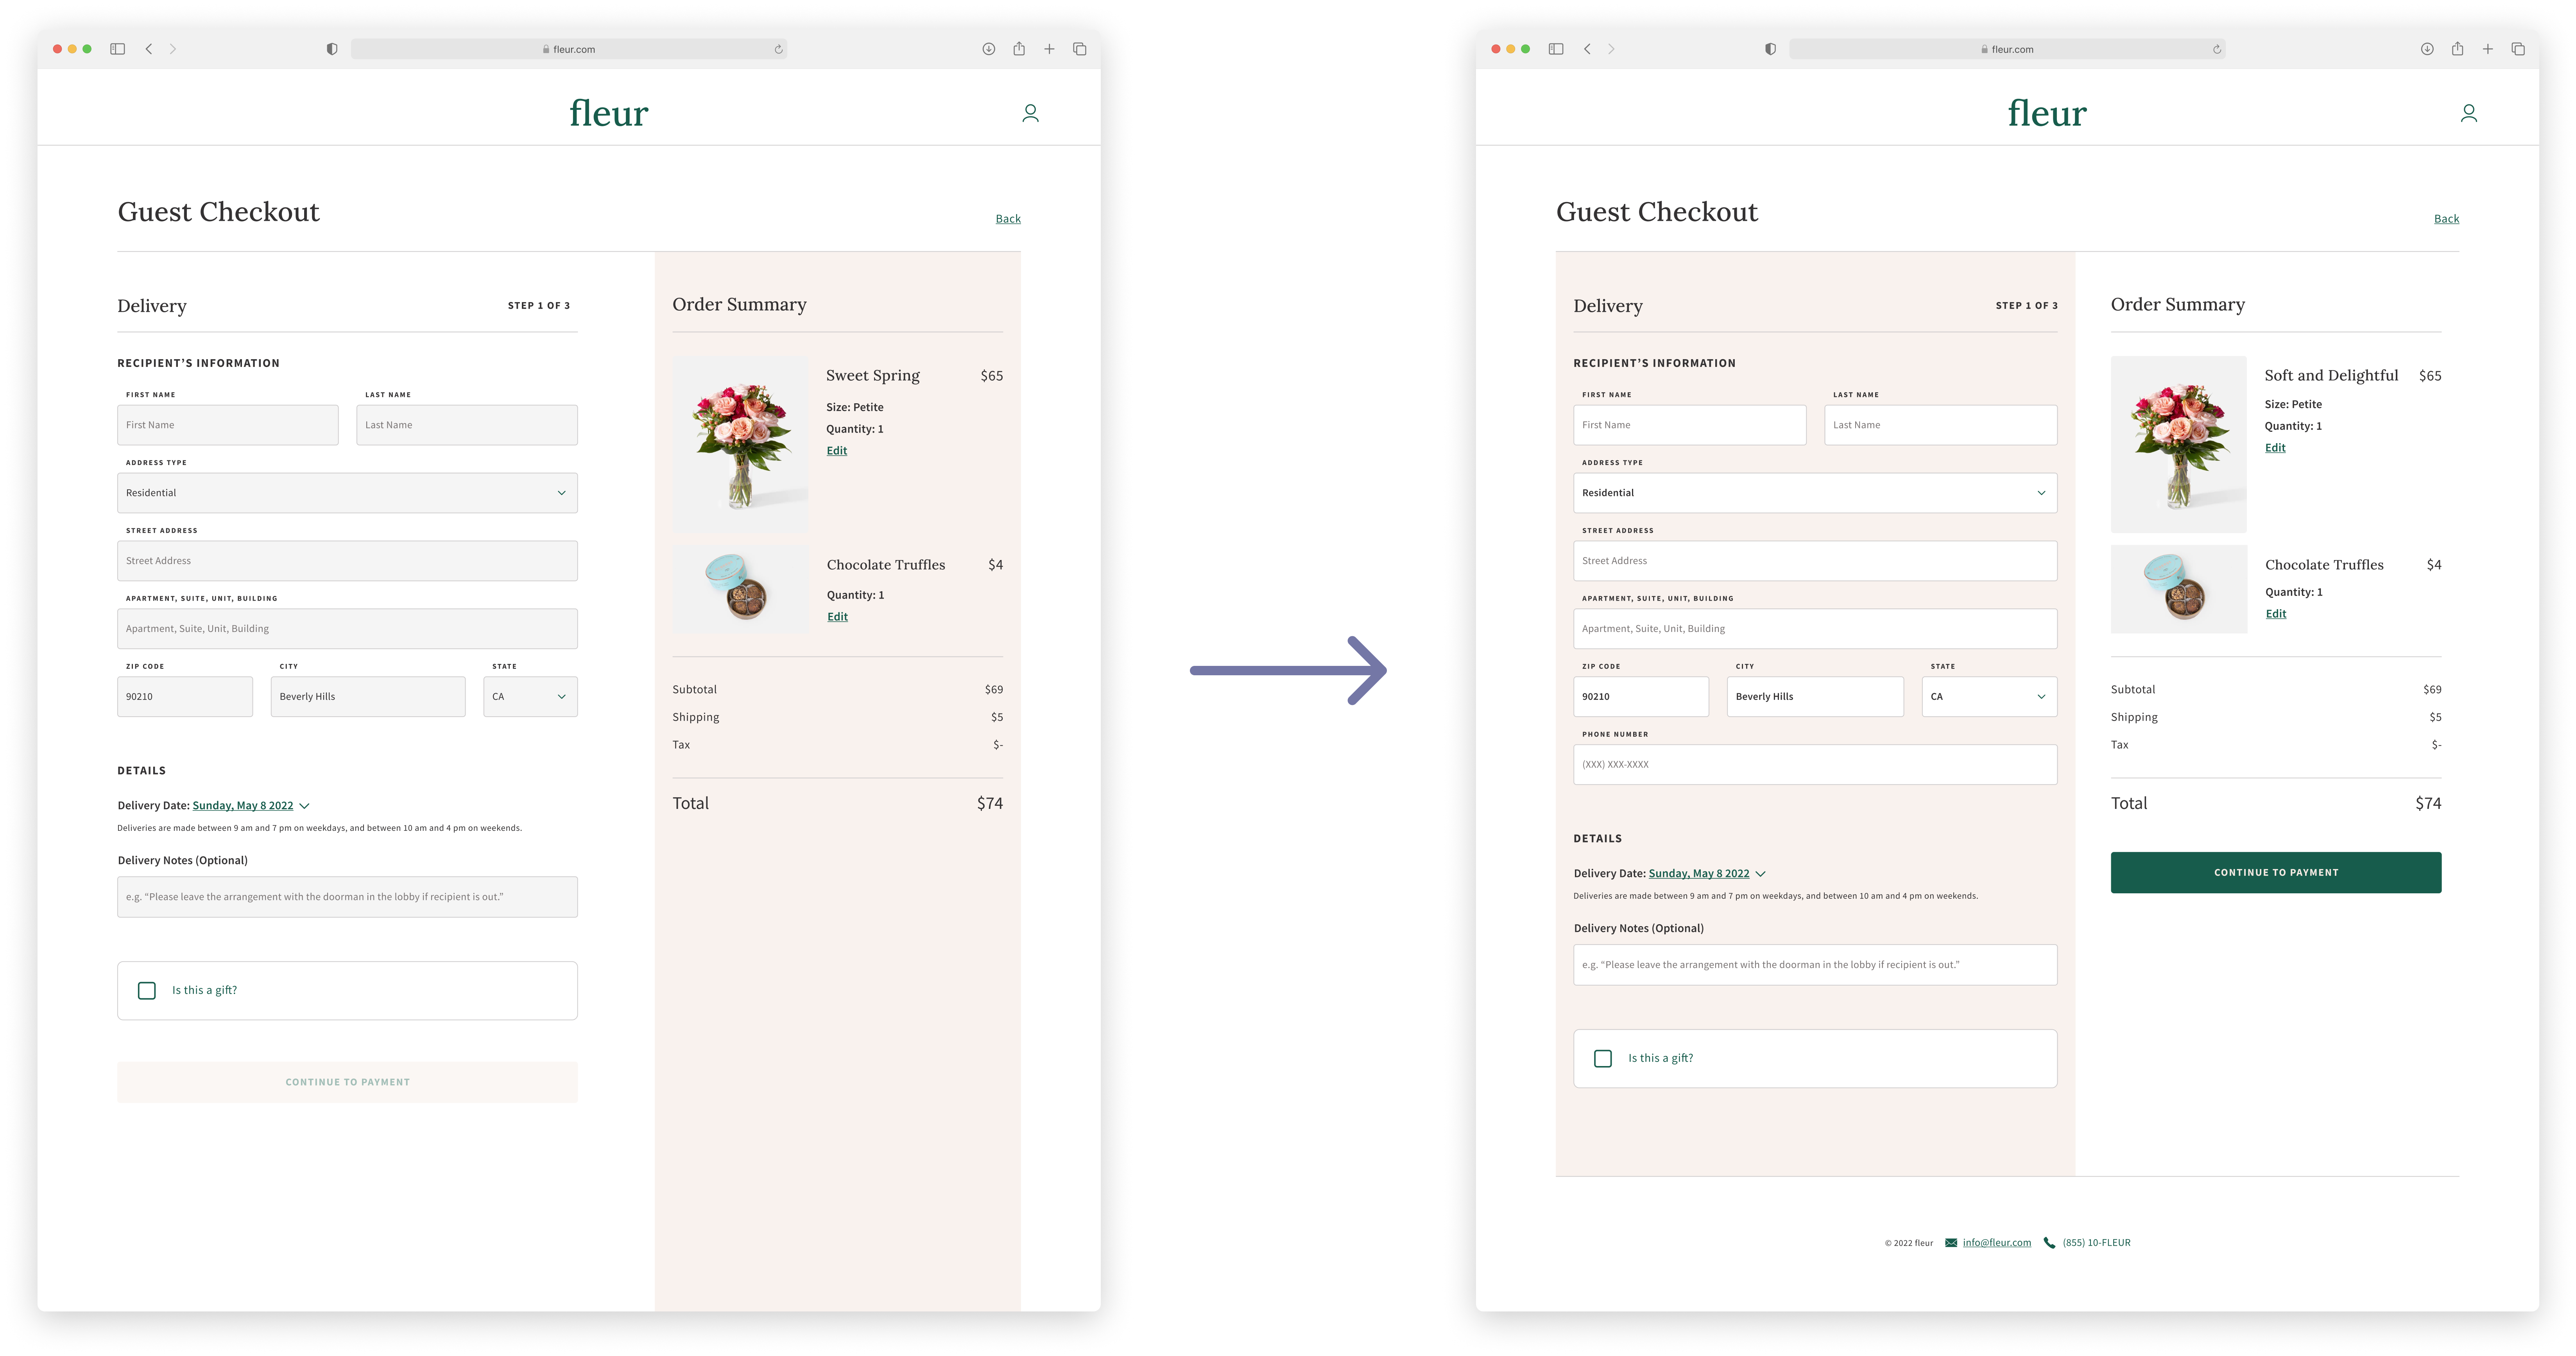The width and height of the screenshot is (2576, 1356).
Task: Go back using left browser's back arrow
Action: [149, 49]
